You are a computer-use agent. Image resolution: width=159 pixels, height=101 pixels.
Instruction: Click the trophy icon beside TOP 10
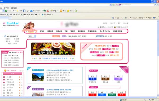click(x=5, y=71)
